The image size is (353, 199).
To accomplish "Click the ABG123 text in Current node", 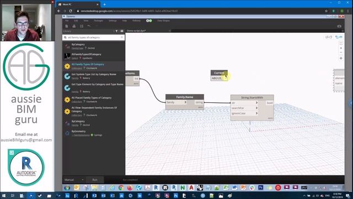I will [216, 78].
